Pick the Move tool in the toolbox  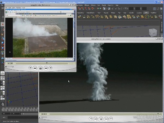click(2, 39)
